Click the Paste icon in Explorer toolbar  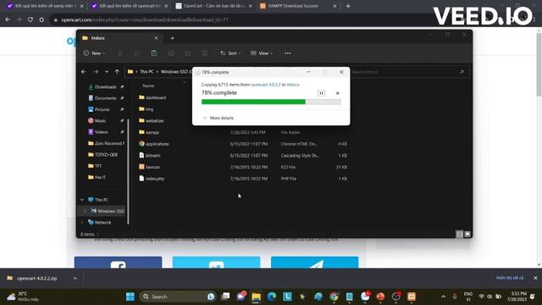coord(154,53)
